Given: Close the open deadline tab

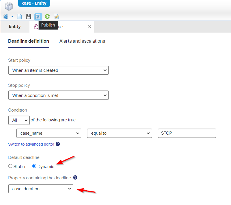Looking at the screenshot, I should 89,27.
